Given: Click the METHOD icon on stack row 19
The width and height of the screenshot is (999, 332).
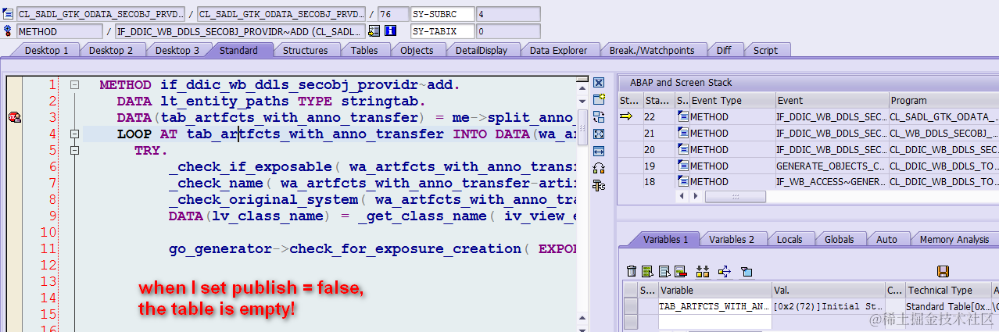Looking at the screenshot, I should click(683, 166).
